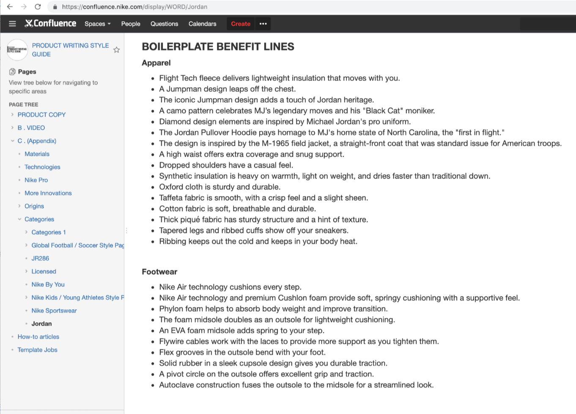Click the line "Dropped shoulders have a casual feel."
Screen dimensions: 576x414
click(x=226, y=165)
